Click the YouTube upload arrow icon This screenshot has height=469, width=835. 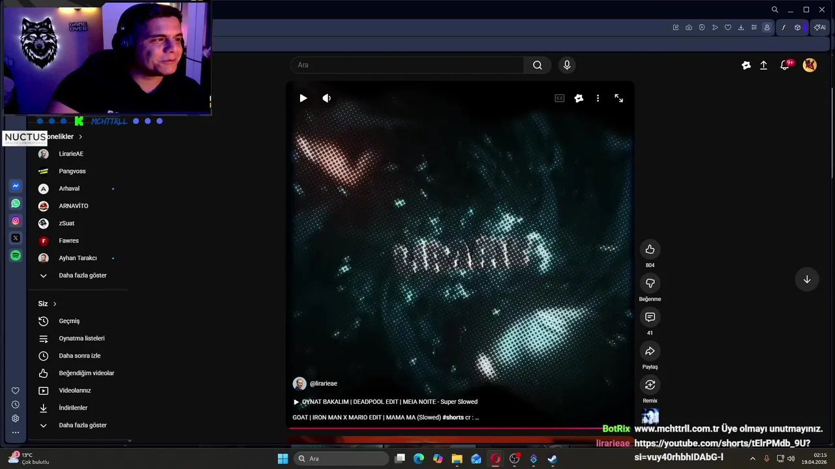pos(764,65)
